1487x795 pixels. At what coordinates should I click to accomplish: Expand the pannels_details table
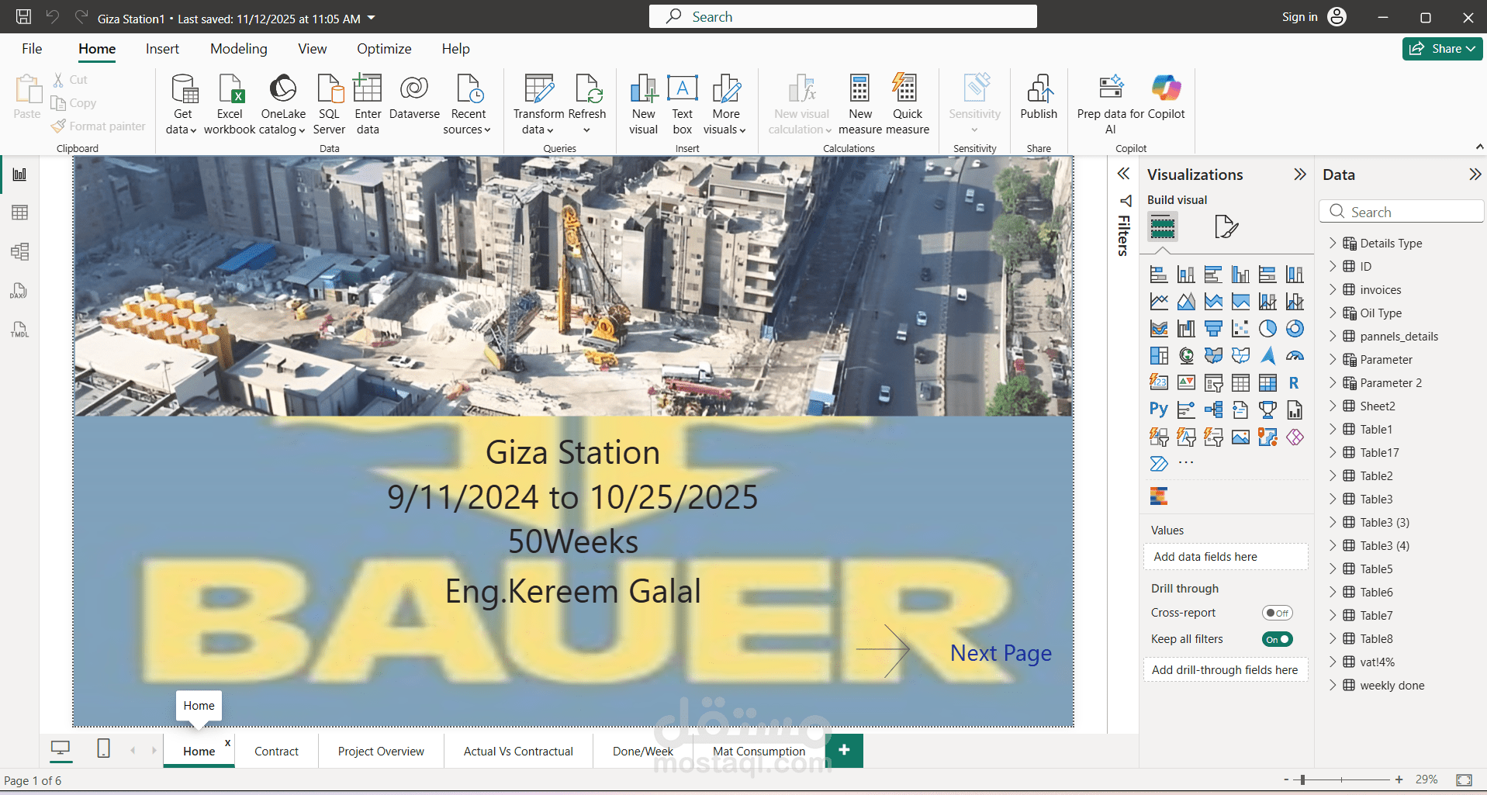tap(1333, 336)
